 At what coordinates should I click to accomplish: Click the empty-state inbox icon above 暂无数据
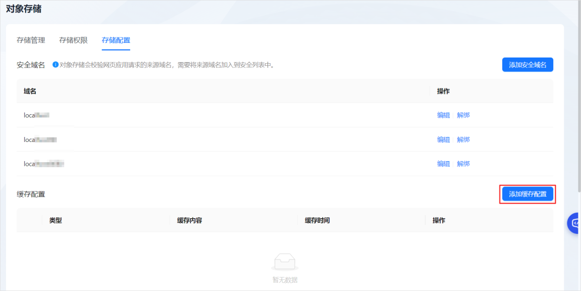285,262
